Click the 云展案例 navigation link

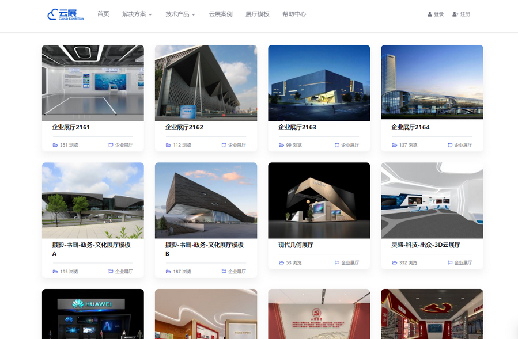[221, 13]
